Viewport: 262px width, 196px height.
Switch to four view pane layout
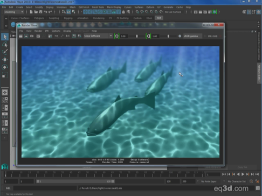pyautogui.click(x=5, y=100)
